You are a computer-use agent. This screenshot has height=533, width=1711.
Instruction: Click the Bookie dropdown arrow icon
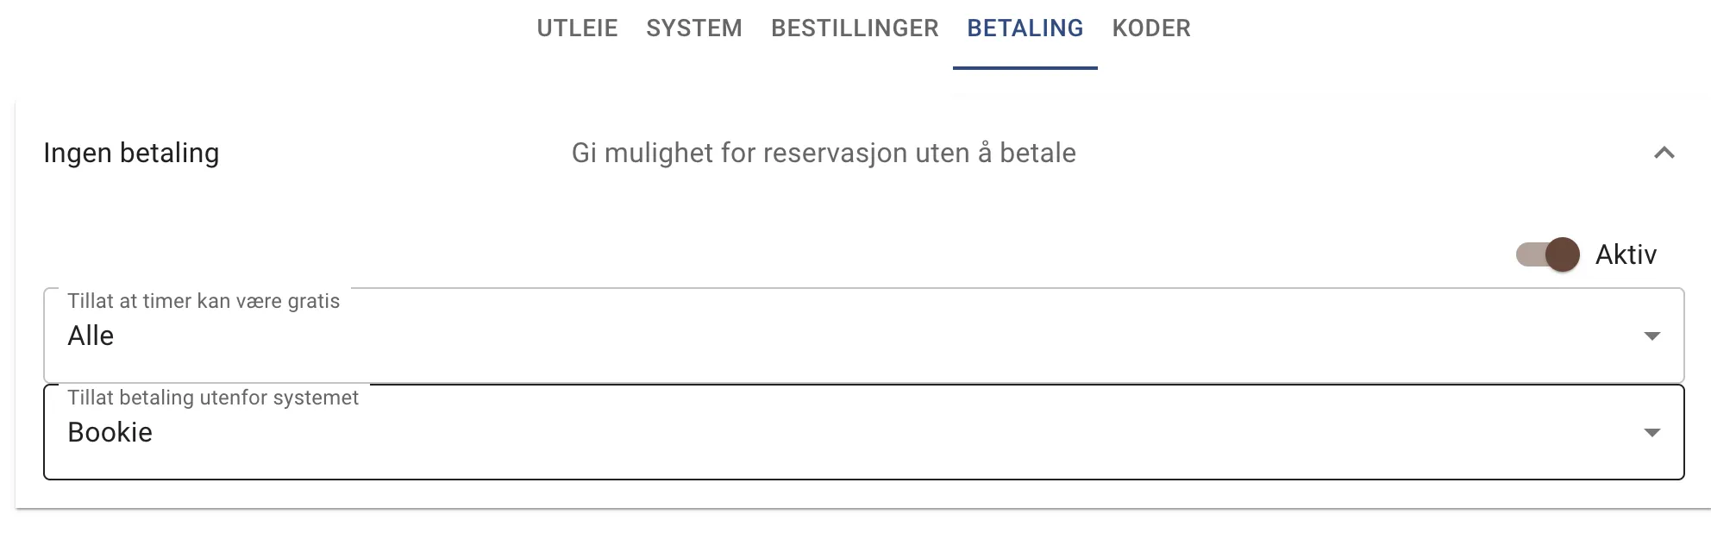1651,433
